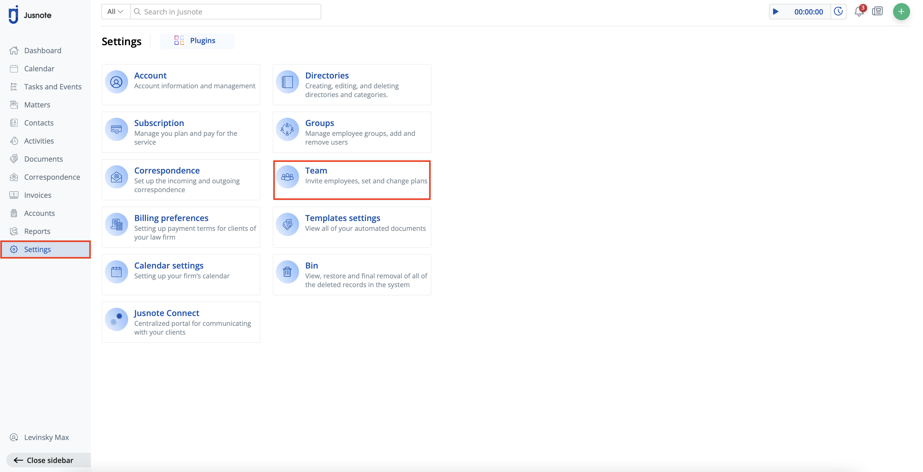Image resolution: width=923 pixels, height=472 pixels.
Task: Click the Settings page heading
Action: coord(121,41)
